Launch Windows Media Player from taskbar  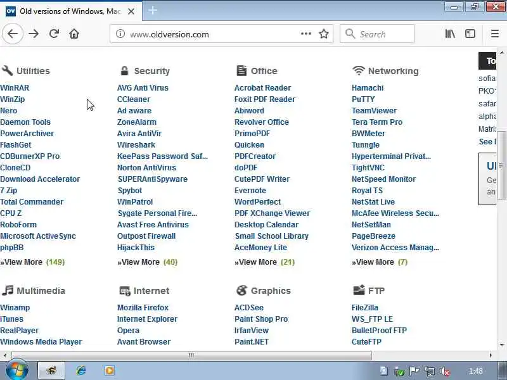pos(109,370)
